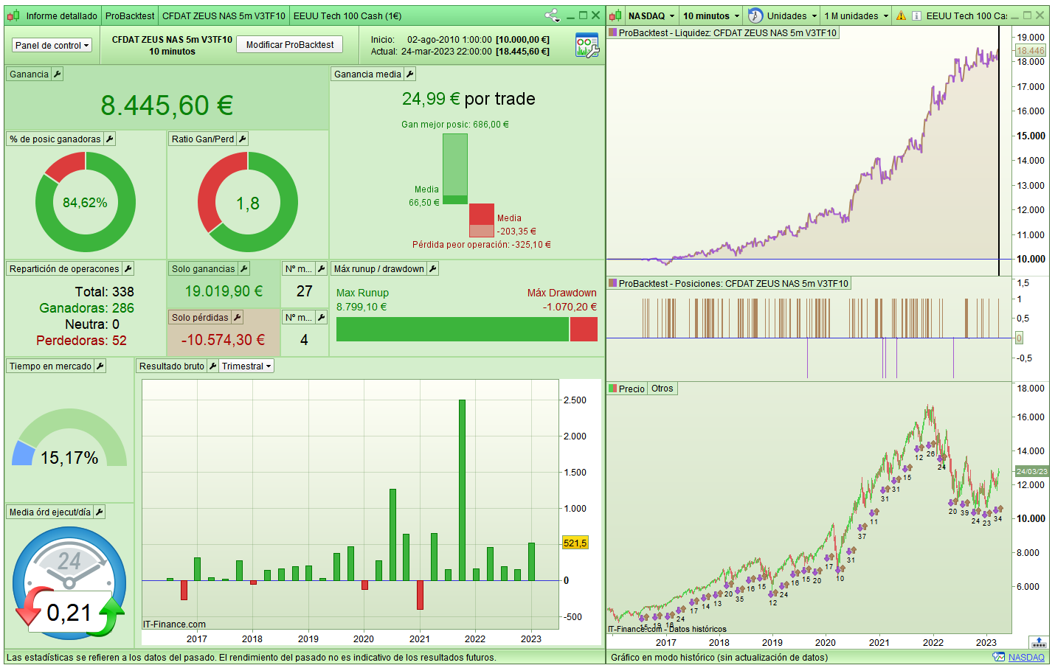1055x668 pixels.
Task: Expand the 1 M unidades dropdown
Action: [857, 15]
